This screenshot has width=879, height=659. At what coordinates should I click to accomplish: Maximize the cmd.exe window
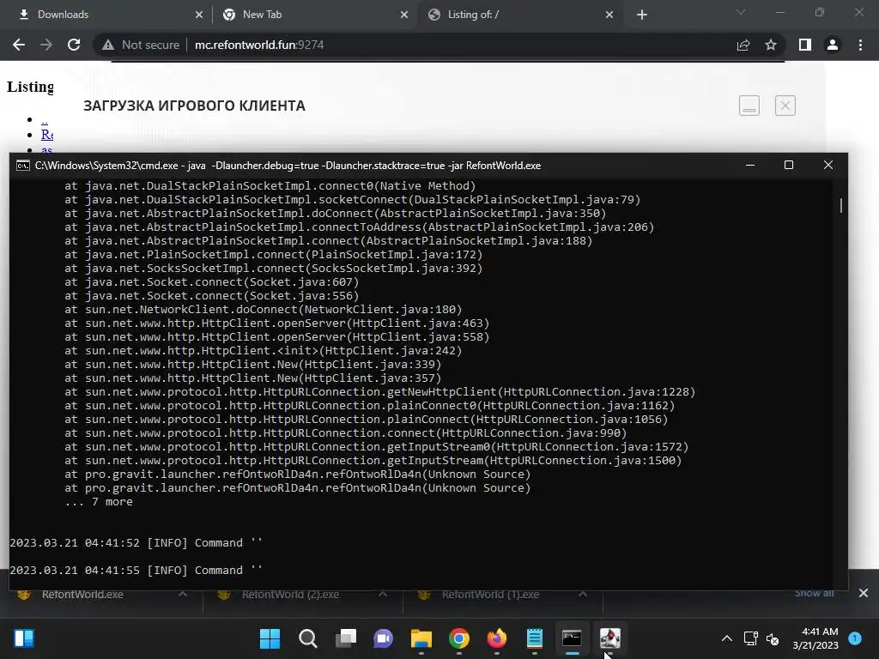point(789,165)
